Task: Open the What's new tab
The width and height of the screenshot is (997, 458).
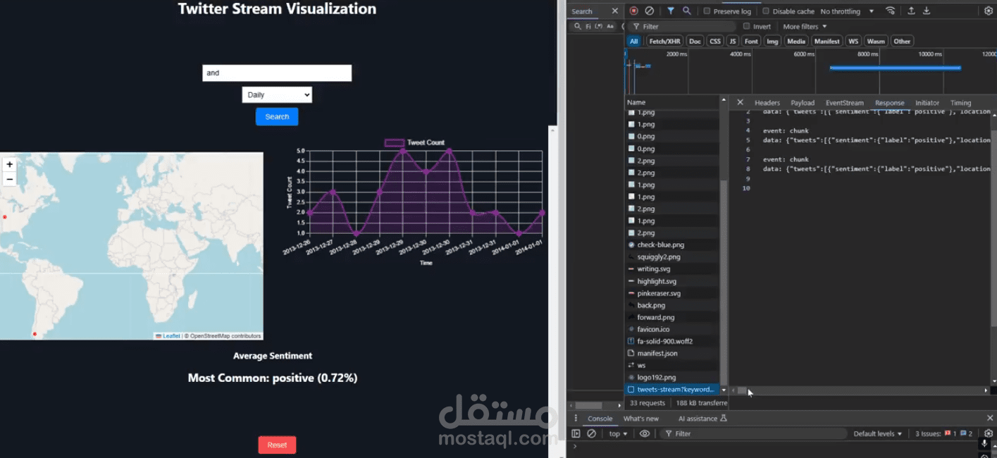Action: coord(641,419)
